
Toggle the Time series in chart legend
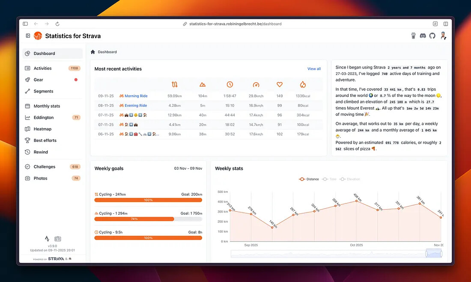click(x=330, y=179)
